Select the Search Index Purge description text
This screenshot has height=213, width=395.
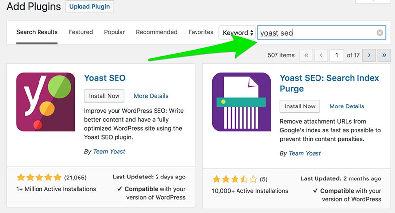330,130
